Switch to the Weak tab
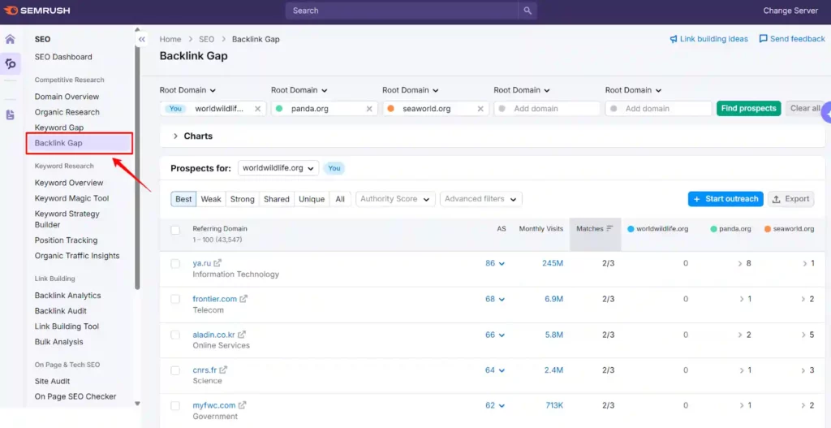The image size is (831, 428). point(211,199)
